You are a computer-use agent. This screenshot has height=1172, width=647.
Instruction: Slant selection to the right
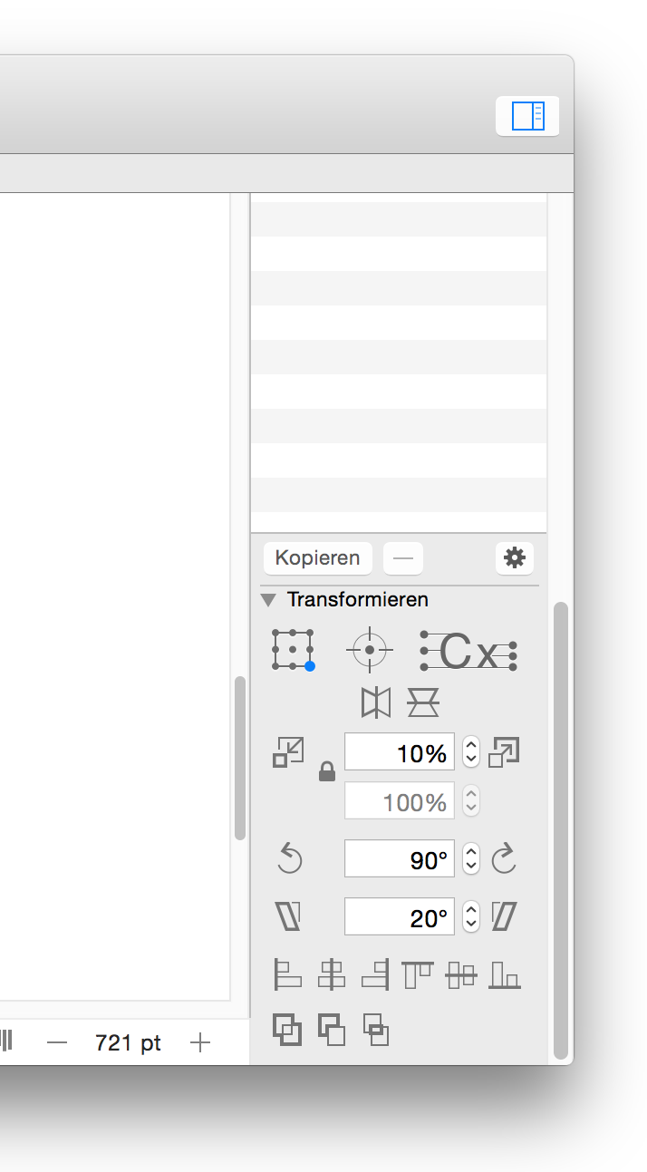(x=504, y=916)
